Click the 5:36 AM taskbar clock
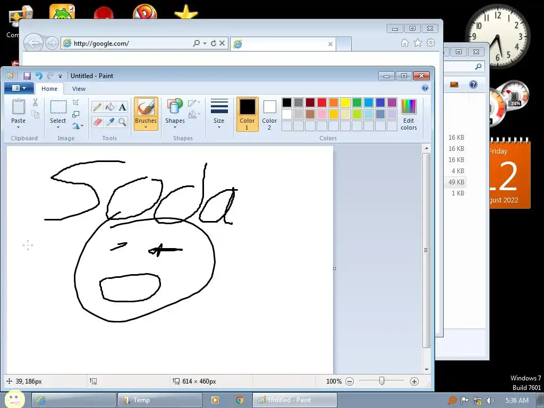544x408 pixels. 516,401
